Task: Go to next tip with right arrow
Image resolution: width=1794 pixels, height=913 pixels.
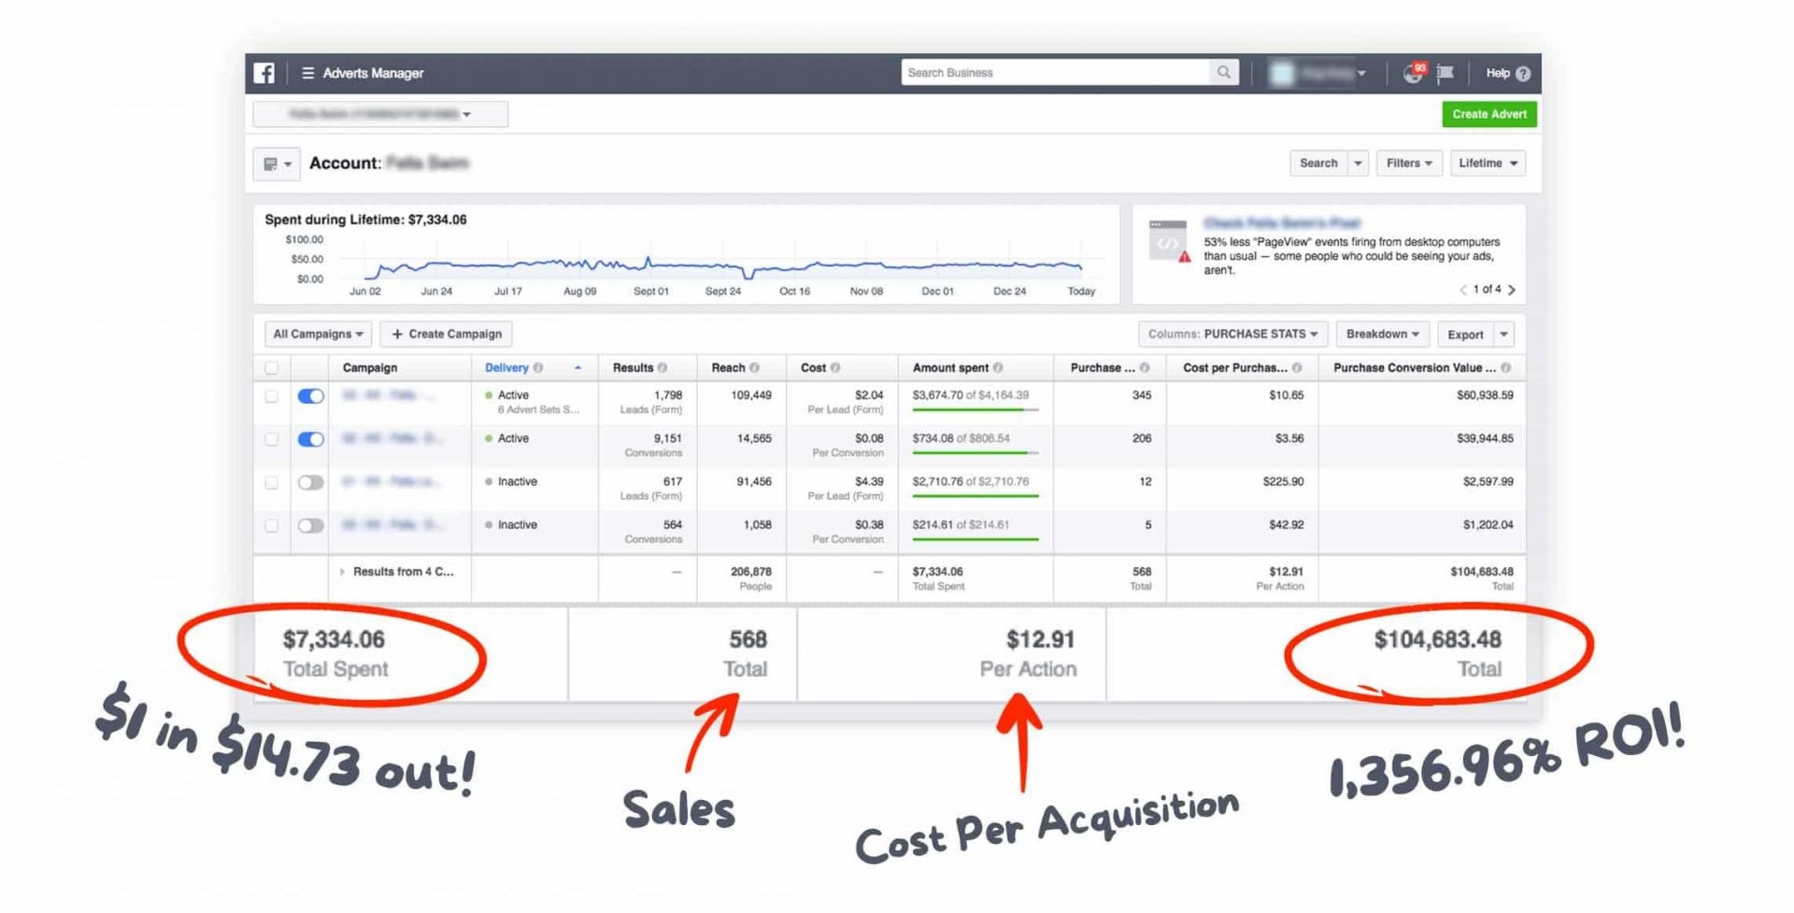Action: click(1512, 290)
